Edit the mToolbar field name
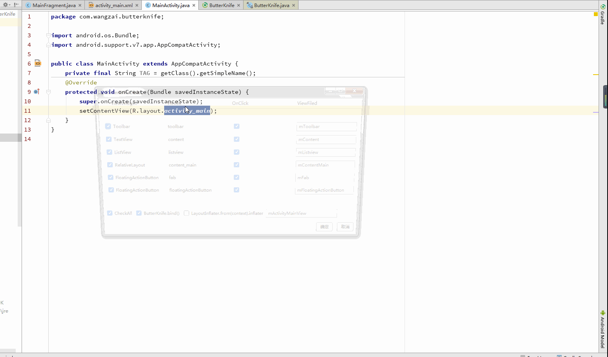Screen dimensions: 608x357 point(326,126)
